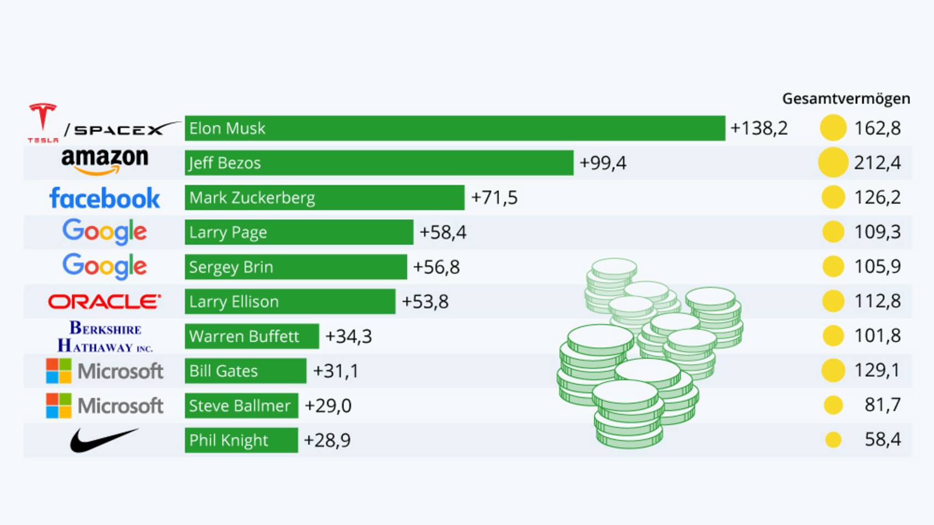Select the Steve Ballmer bar
The width and height of the screenshot is (934, 525).
point(241,405)
